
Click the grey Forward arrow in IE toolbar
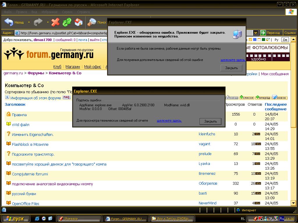click(38, 22)
